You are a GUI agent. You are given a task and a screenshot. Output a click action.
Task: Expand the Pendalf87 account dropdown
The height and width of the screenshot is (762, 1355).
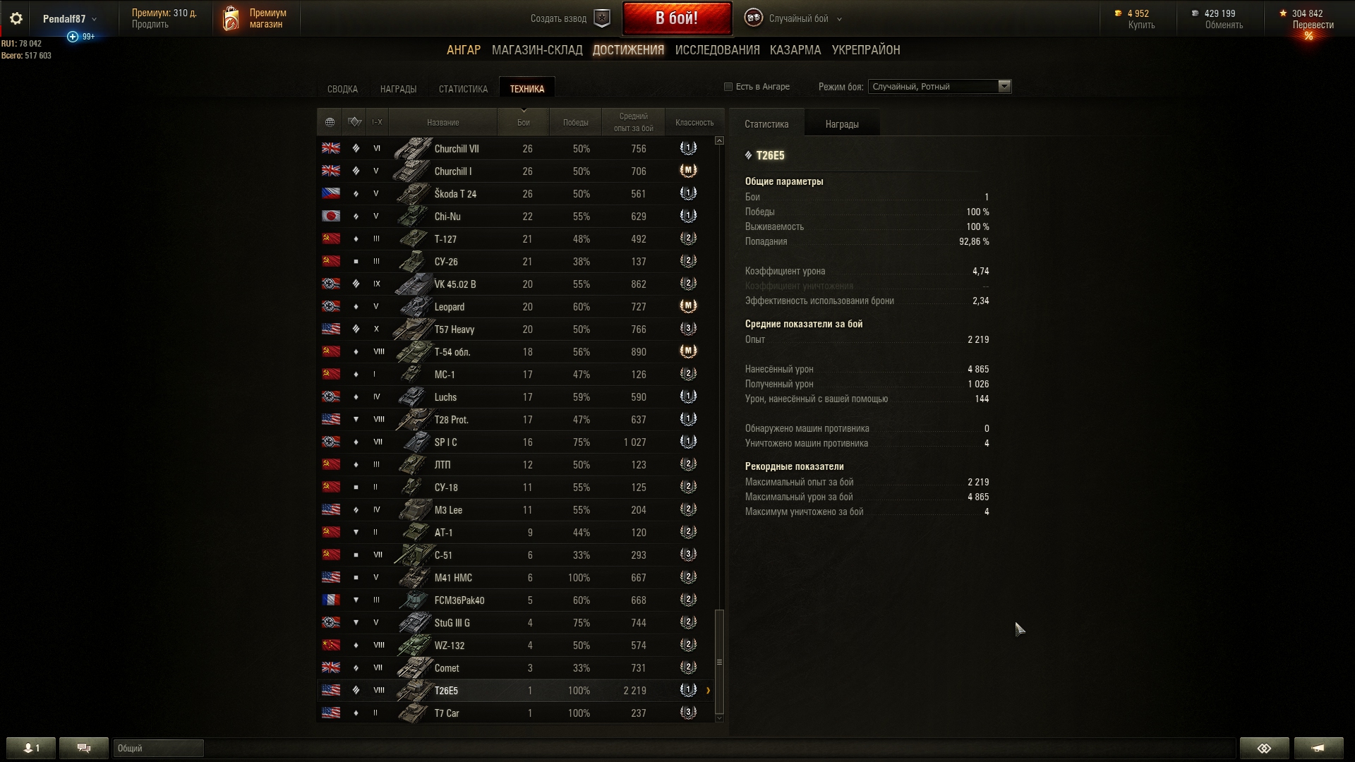tap(70, 19)
